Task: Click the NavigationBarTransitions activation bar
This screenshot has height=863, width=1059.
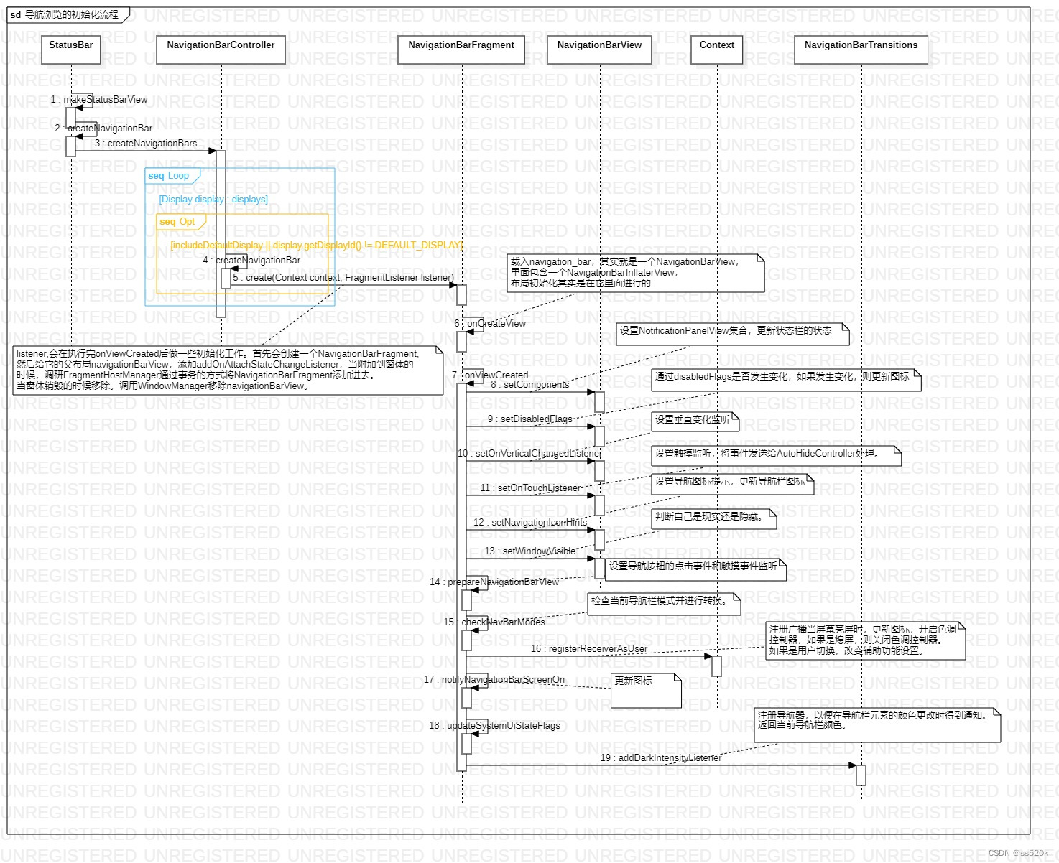Action: tap(861, 775)
